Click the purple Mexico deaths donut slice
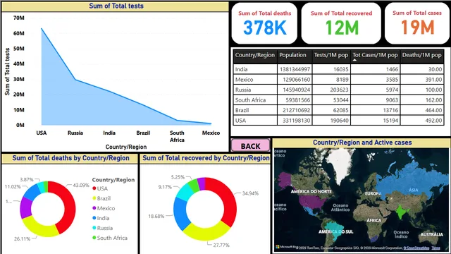The image size is (451, 254). [25, 208]
